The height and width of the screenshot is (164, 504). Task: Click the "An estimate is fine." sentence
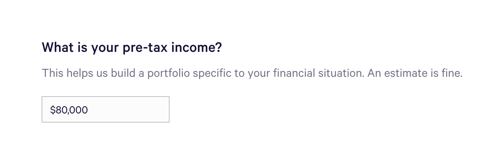[x=415, y=73]
